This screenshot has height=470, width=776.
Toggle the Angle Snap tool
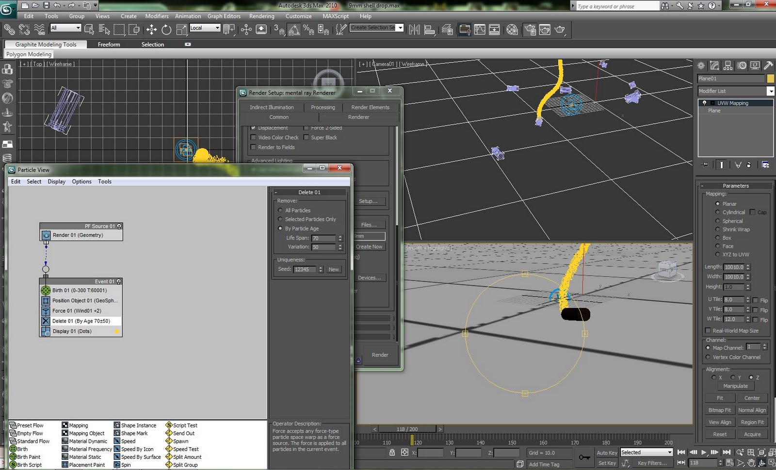pos(294,30)
